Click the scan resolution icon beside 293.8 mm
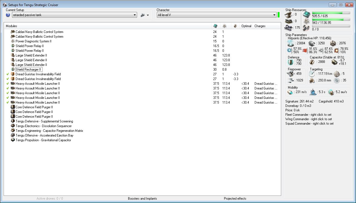 click(x=312, y=80)
